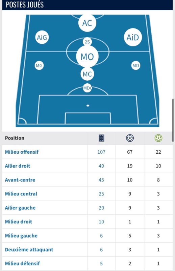The width and height of the screenshot is (175, 271).
Task: Select the MO attacking midfield circle
Action: [87, 57]
